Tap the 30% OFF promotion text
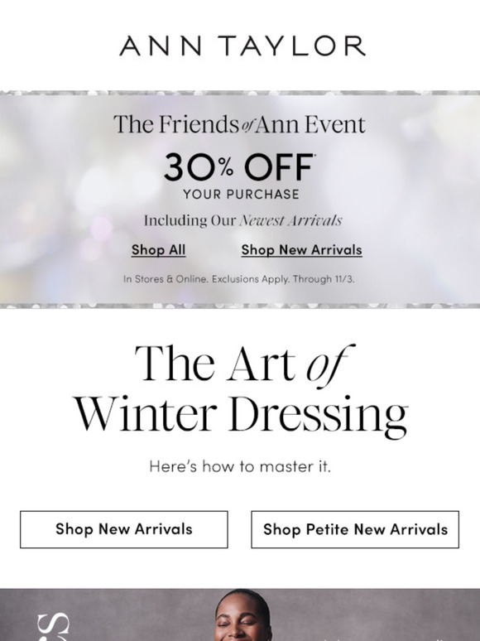Screen dimensions: 480x641 click(238, 166)
